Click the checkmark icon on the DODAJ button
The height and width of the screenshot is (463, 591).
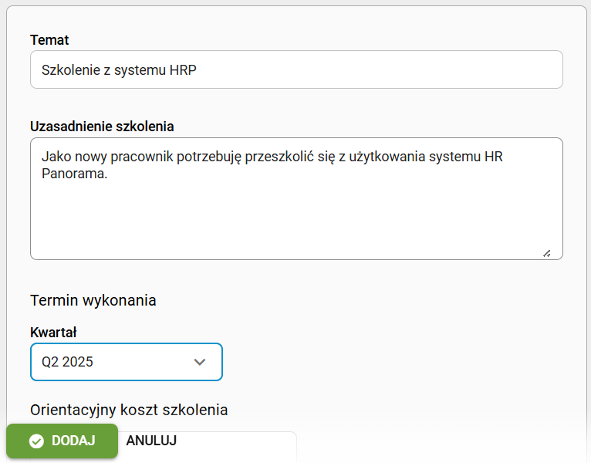click(x=36, y=441)
